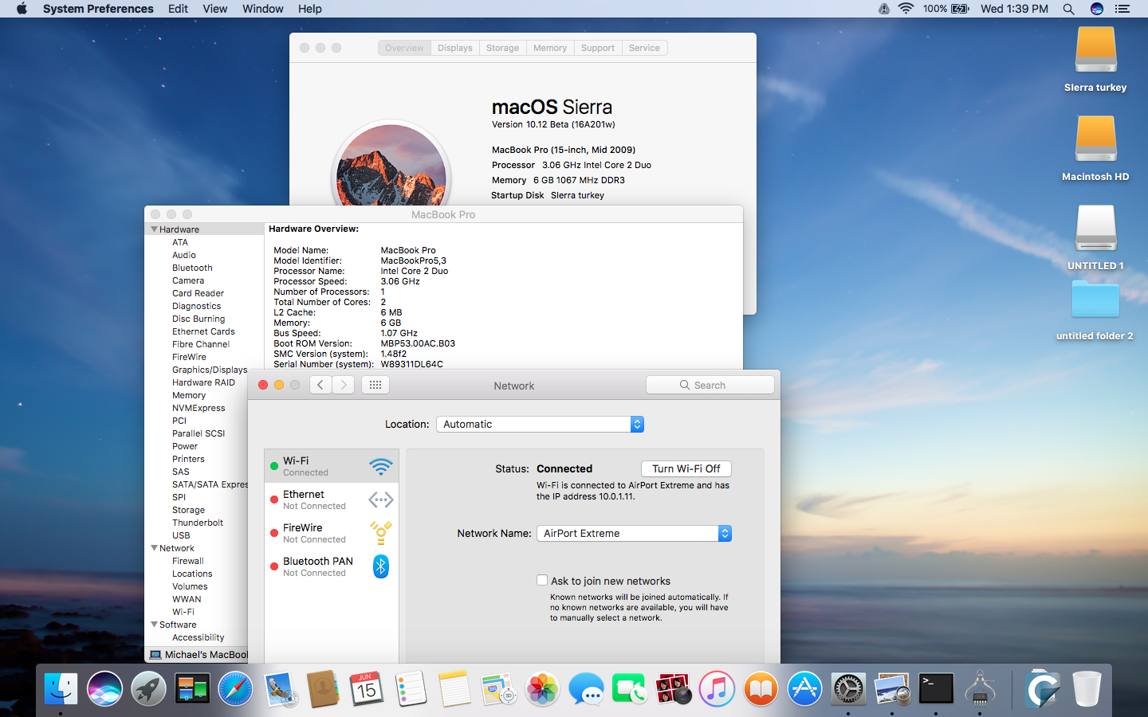This screenshot has height=717, width=1148.
Task: Open FaceTime from the dock
Action: (x=630, y=689)
